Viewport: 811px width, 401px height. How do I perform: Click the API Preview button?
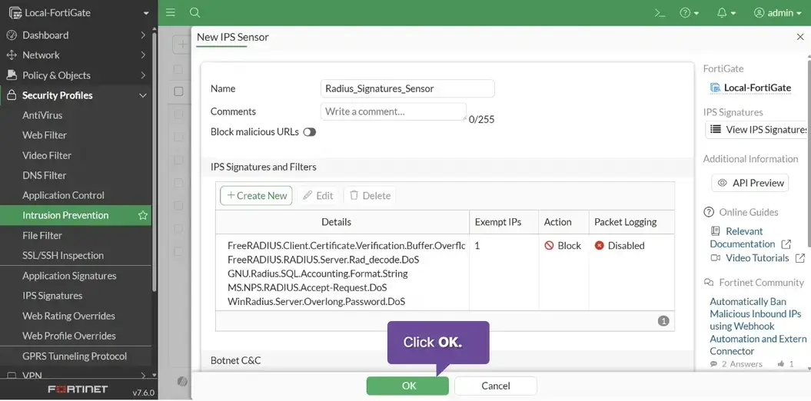pos(750,183)
